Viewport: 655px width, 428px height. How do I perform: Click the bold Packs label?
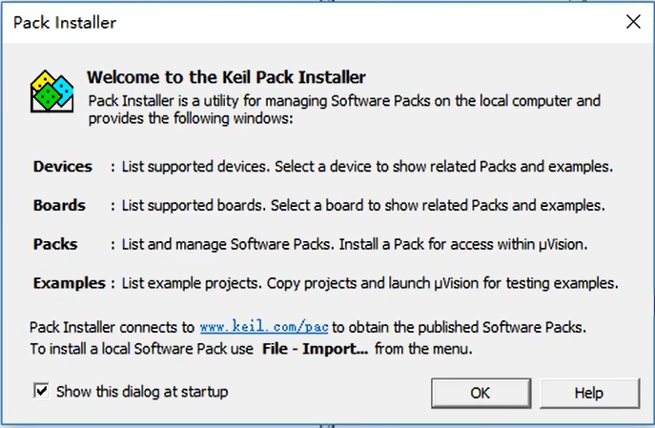(55, 244)
